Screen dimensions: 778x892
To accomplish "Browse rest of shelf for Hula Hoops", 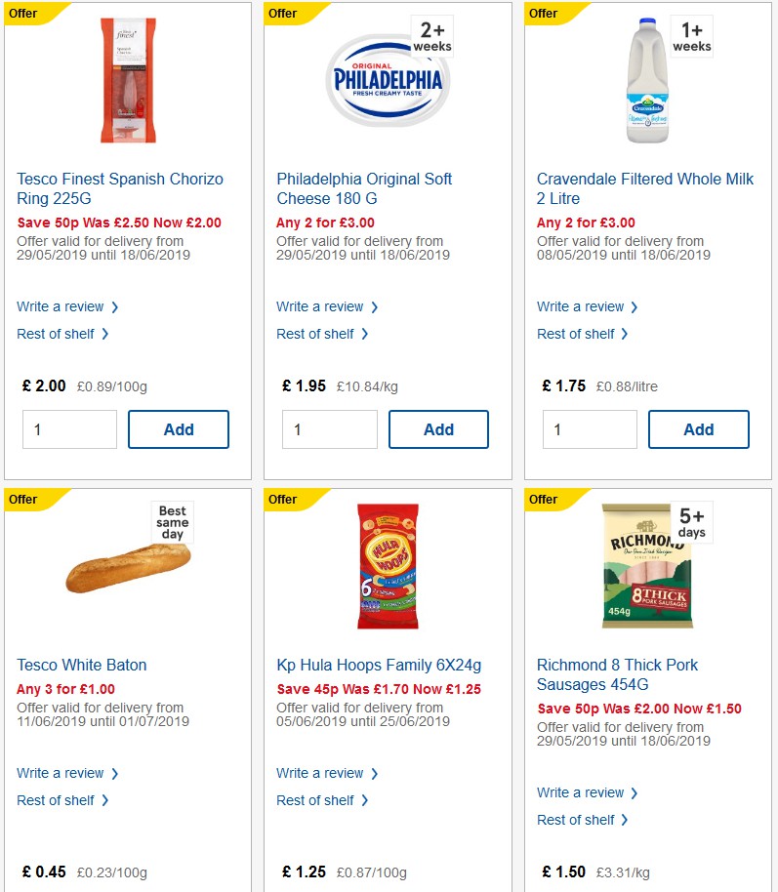I will [x=316, y=800].
